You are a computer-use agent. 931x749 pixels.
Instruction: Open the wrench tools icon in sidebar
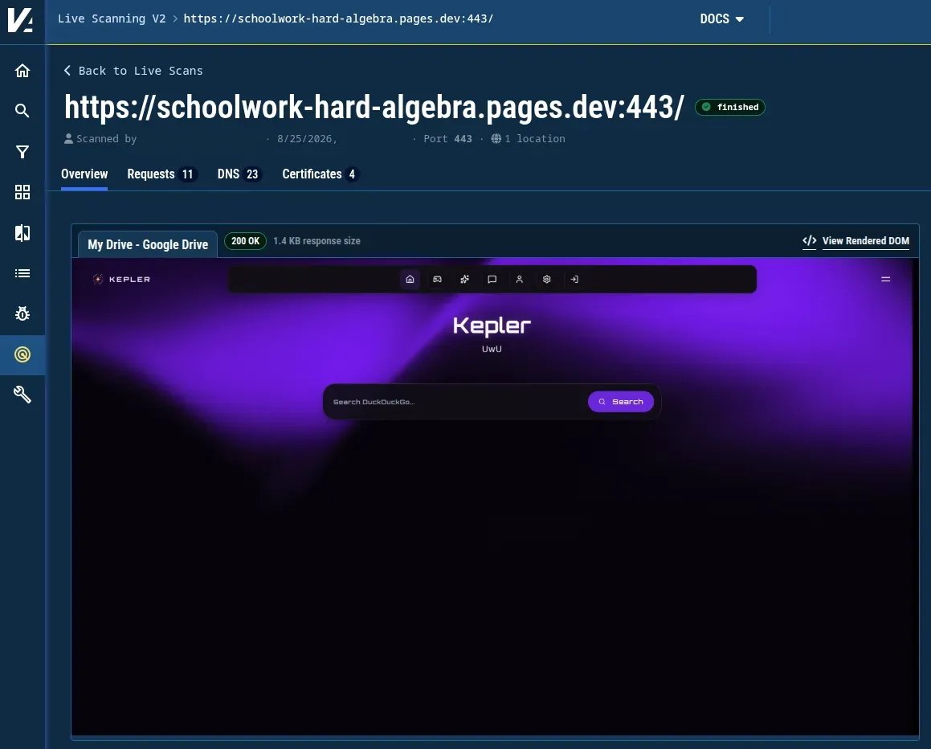(x=22, y=395)
